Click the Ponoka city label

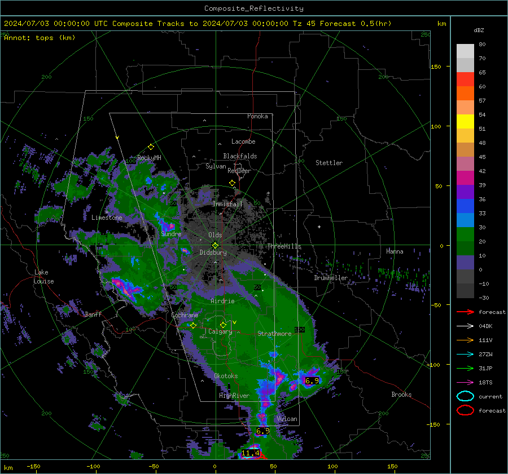pos(257,116)
